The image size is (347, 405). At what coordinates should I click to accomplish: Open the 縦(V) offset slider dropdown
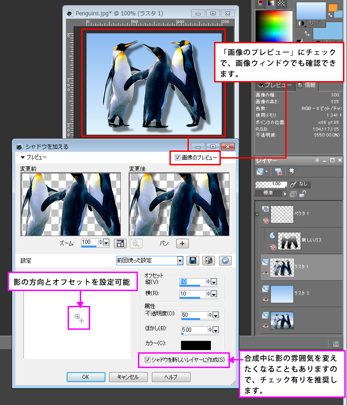point(214,282)
